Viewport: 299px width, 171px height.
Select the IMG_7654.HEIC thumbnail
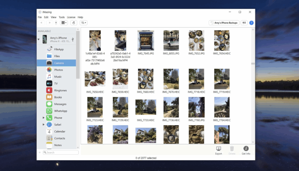click(x=222, y=40)
